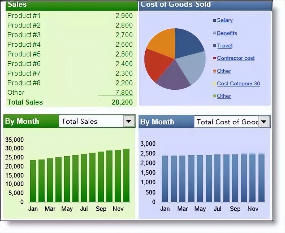Select the Product #8 value 2,200
285x233 pixels.
(124, 83)
